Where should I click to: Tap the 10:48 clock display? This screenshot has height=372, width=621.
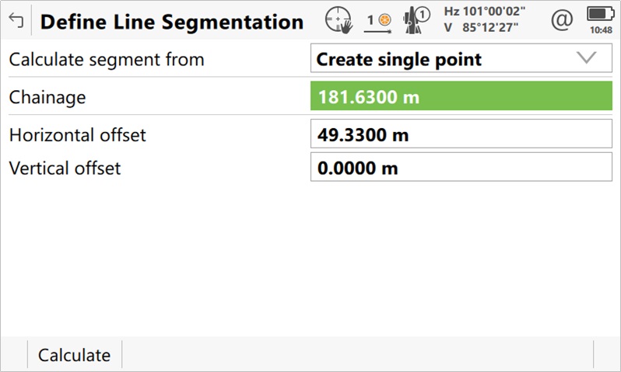coord(601,30)
